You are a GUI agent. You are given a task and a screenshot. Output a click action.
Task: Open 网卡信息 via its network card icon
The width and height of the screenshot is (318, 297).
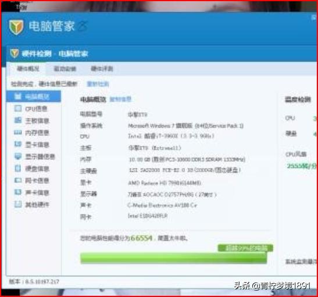18,180
